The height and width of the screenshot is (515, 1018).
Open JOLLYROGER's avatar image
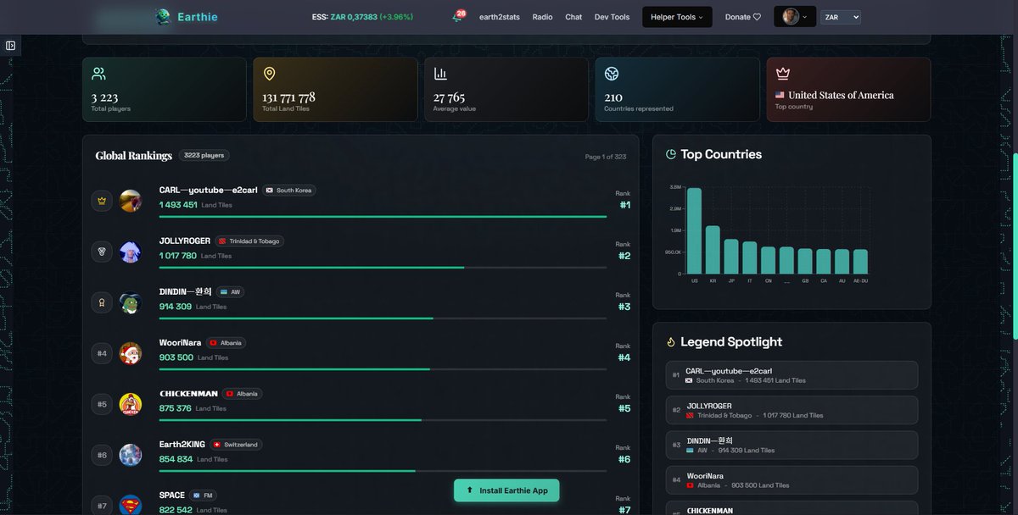(x=131, y=252)
